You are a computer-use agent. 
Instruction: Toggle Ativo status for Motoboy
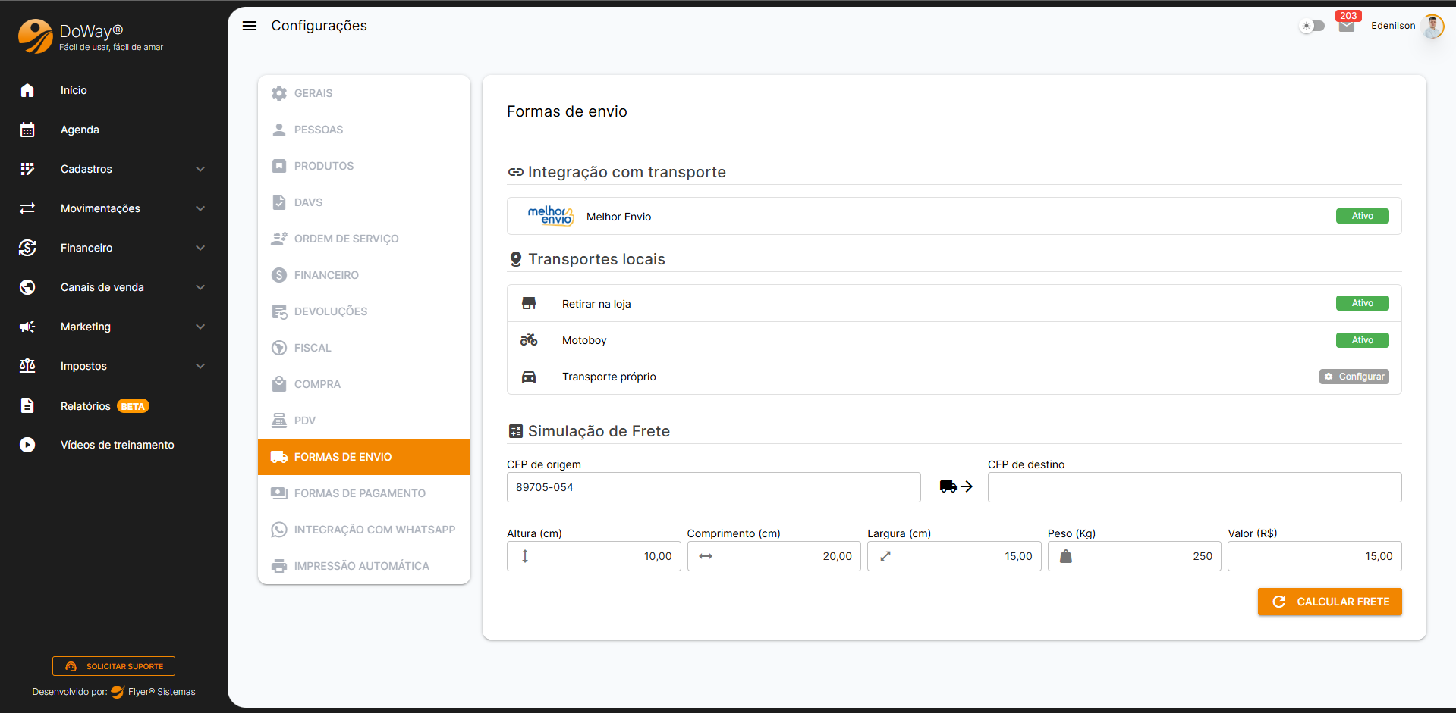pos(1362,340)
